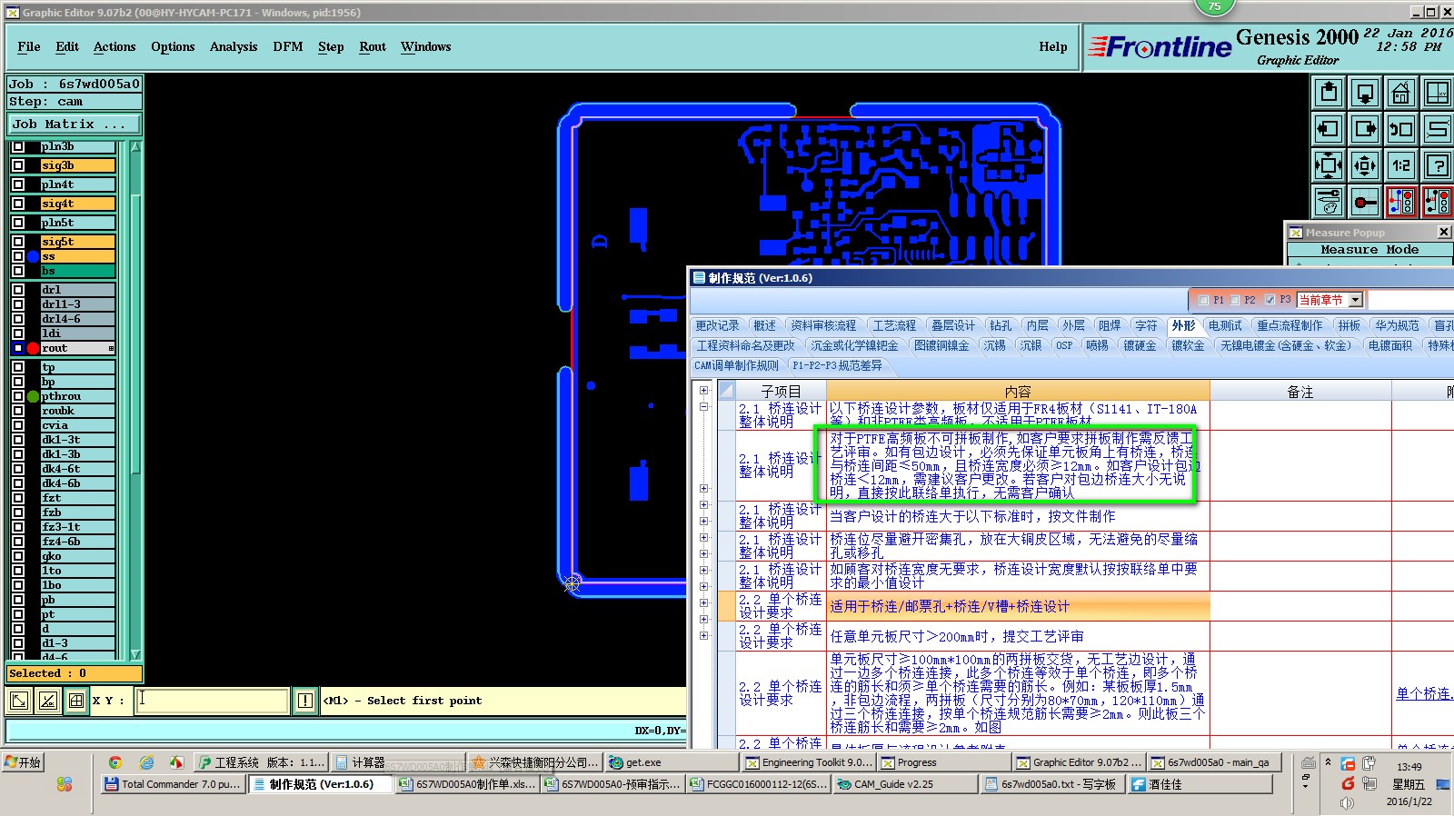Open the Actions menu
This screenshot has width=1454, height=816.
point(115,47)
